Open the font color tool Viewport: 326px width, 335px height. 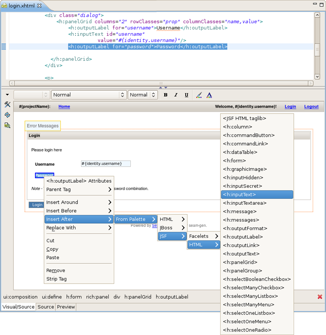point(210,95)
